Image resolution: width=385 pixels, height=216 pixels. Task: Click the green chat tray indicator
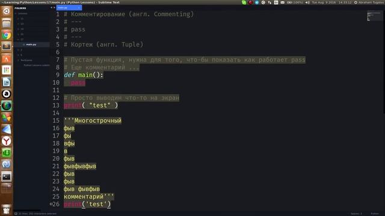[244, 2]
